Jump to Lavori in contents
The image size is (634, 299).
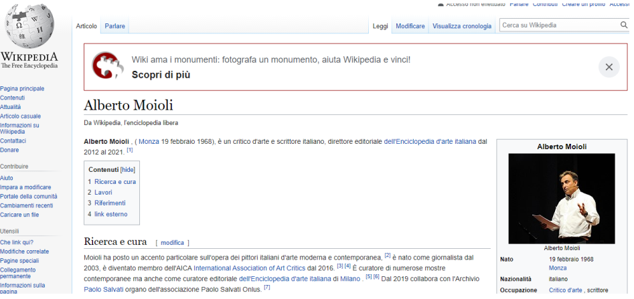click(x=104, y=193)
